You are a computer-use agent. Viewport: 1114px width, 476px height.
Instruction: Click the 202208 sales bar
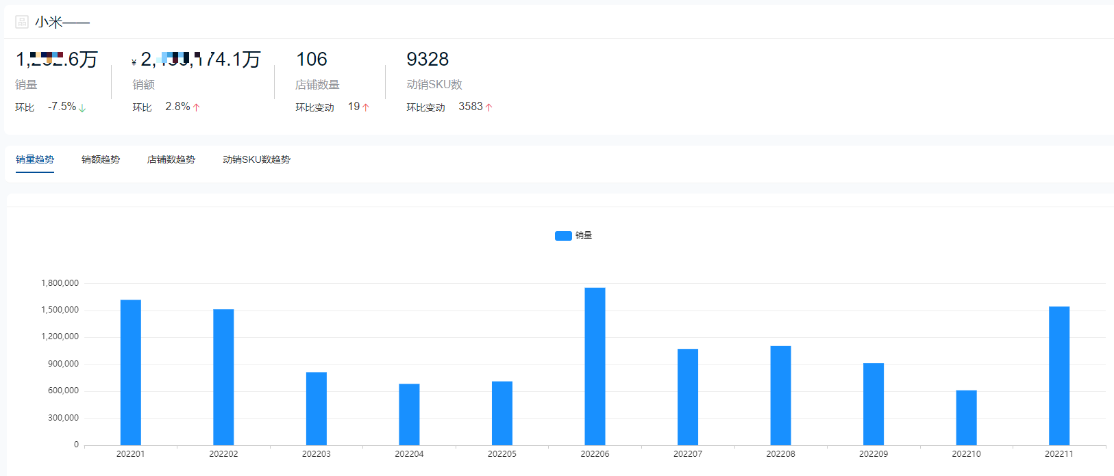point(780,395)
